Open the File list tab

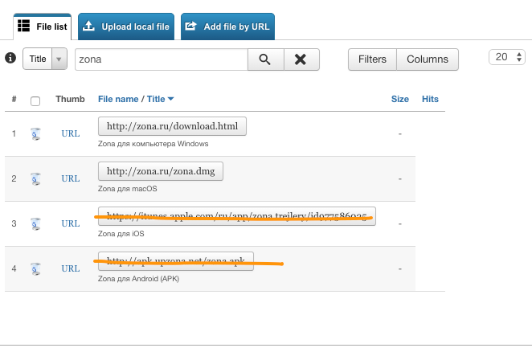(43, 27)
